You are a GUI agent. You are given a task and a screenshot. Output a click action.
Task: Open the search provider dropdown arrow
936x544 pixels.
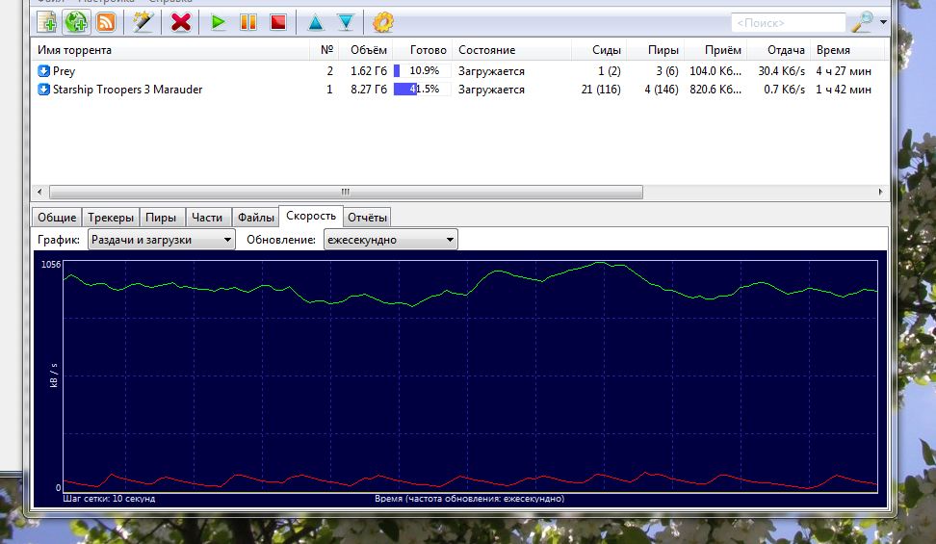click(883, 21)
